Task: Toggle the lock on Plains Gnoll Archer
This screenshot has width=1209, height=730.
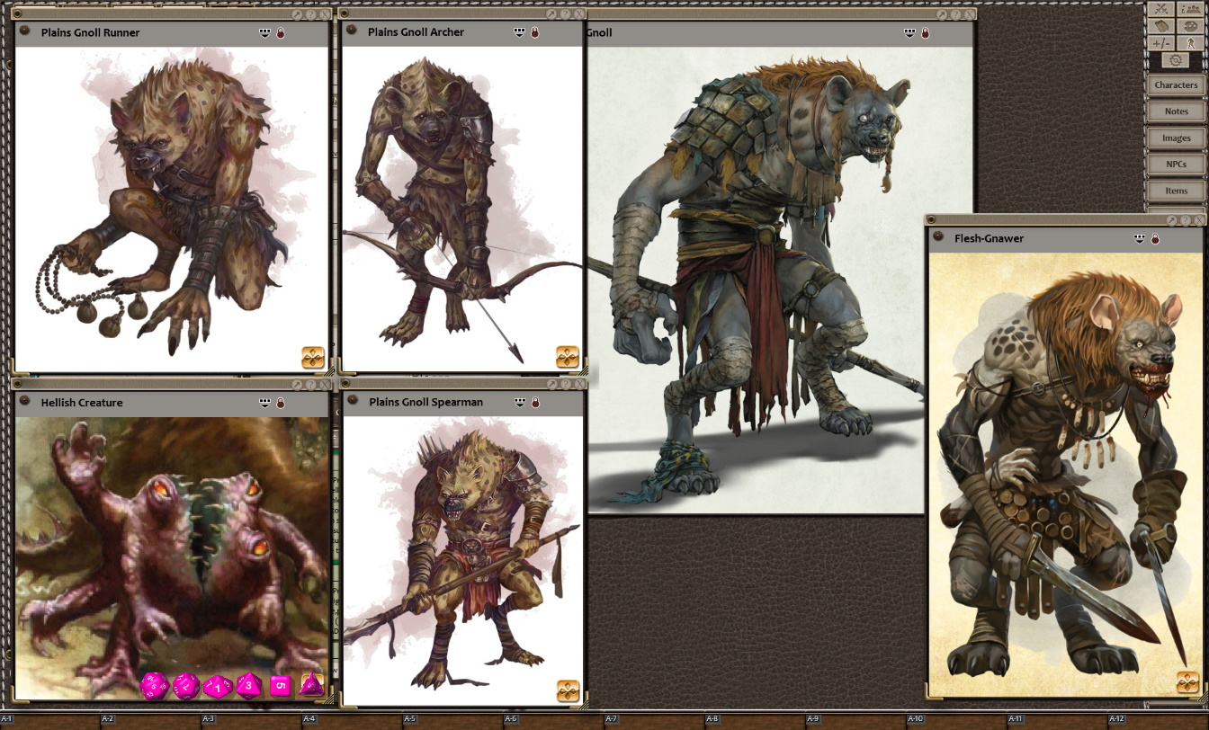Action: 534,32
